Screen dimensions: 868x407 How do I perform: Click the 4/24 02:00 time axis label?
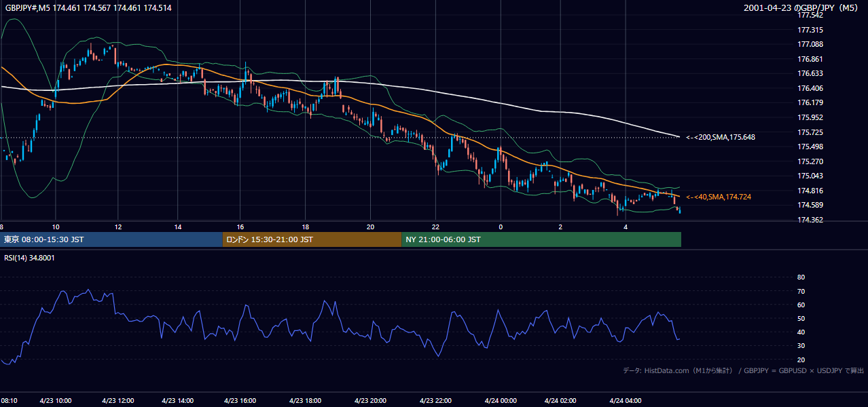(560, 400)
